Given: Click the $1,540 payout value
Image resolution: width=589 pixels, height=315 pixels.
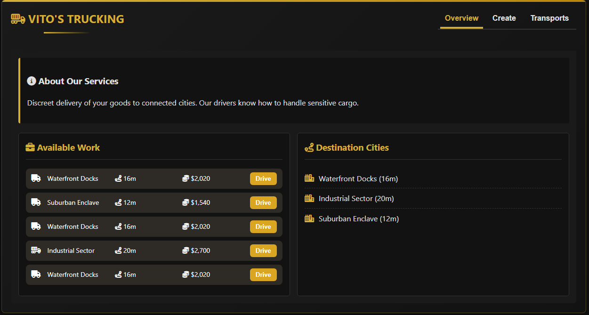Looking at the screenshot, I should click(x=201, y=202).
